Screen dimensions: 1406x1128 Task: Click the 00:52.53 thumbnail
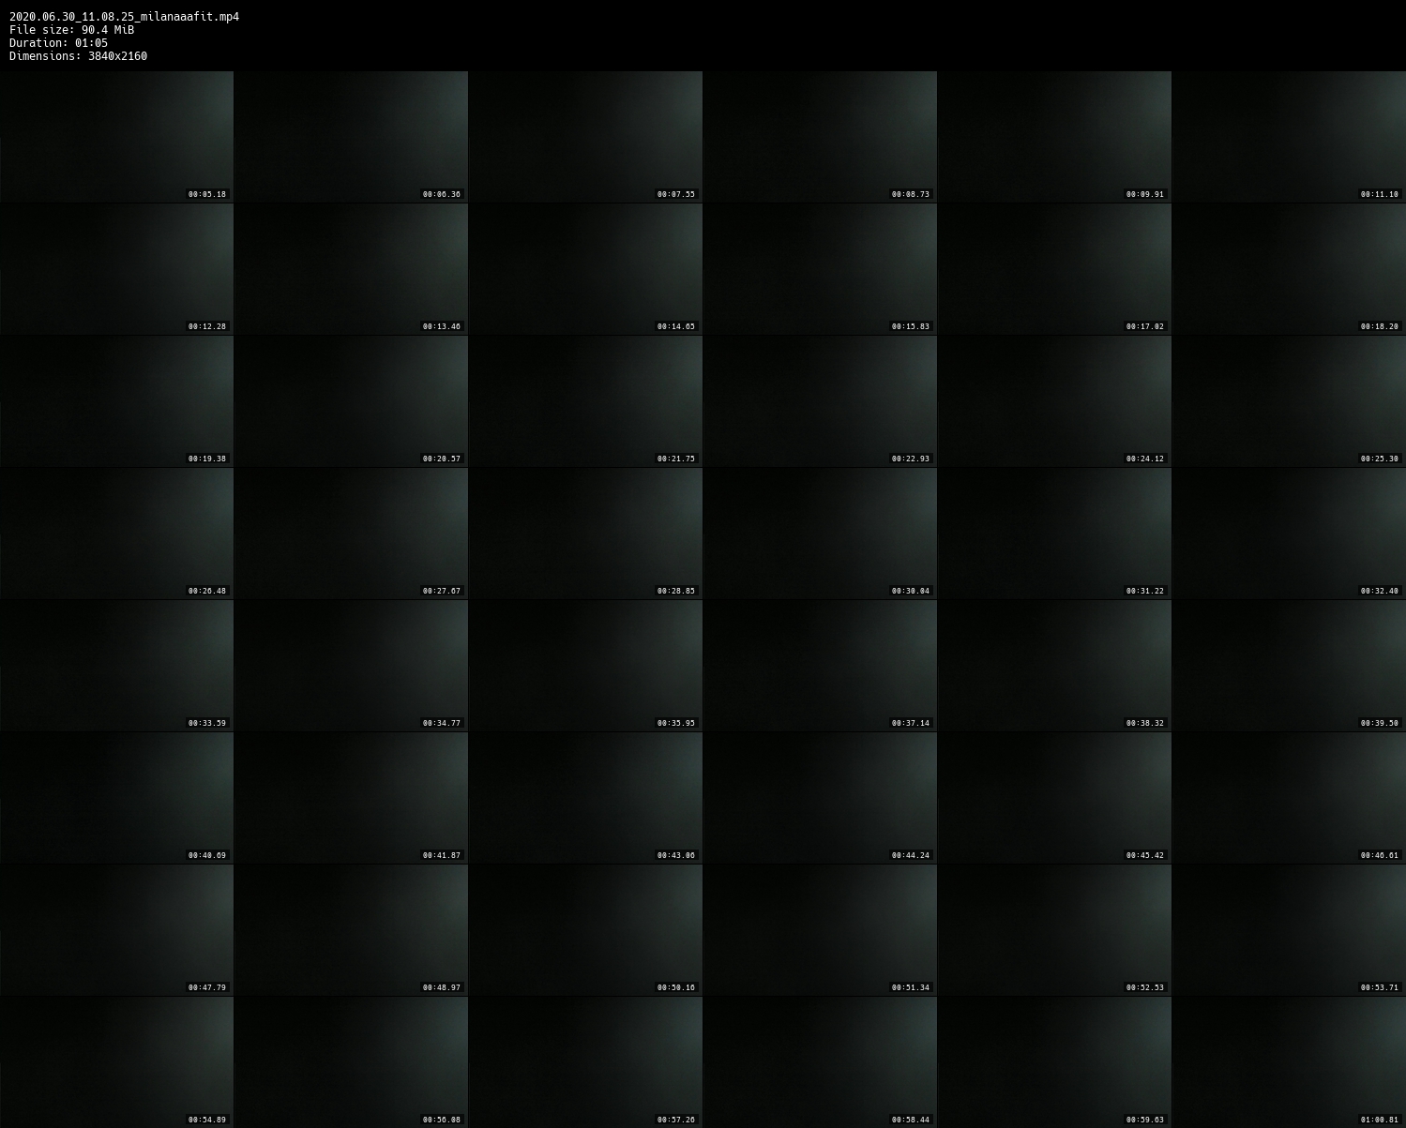pyautogui.click(x=1054, y=930)
